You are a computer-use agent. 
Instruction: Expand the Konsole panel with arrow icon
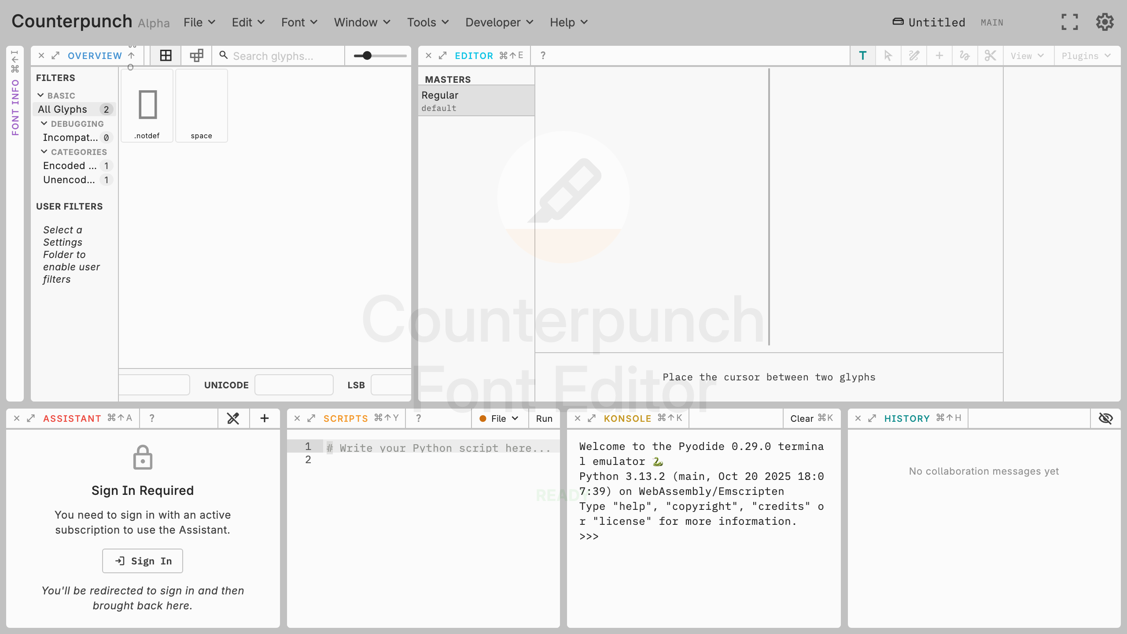tap(592, 418)
